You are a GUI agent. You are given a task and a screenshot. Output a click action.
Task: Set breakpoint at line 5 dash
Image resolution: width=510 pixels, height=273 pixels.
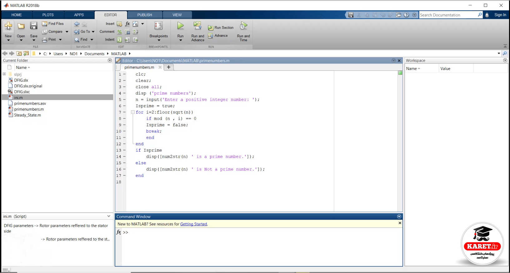point(124,100)
